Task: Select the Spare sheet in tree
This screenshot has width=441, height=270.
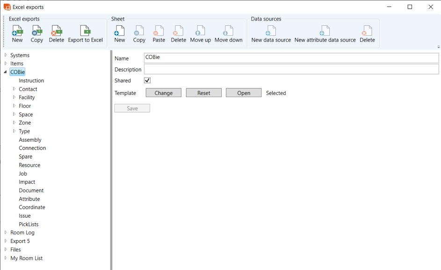Action: 26,157
